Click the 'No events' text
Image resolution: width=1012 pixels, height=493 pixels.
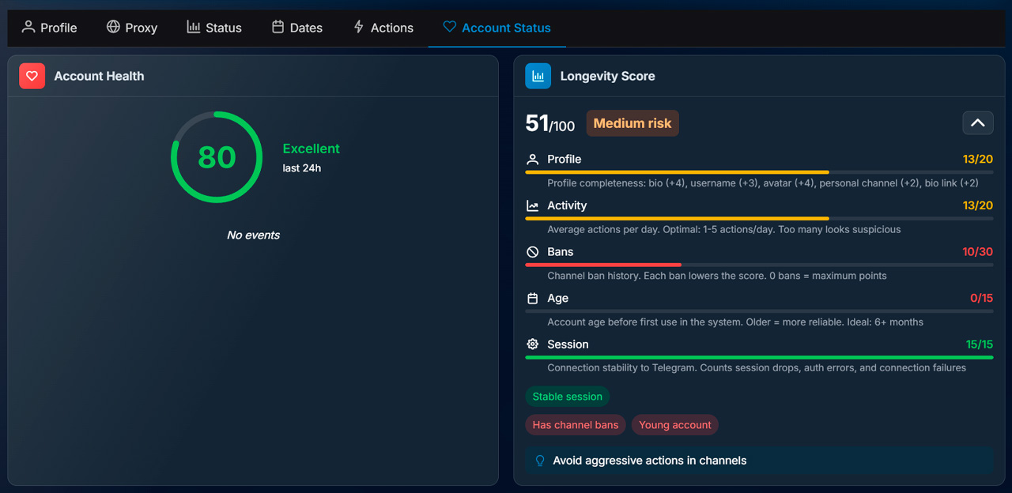pyautogui.click(x=253, y=235)
